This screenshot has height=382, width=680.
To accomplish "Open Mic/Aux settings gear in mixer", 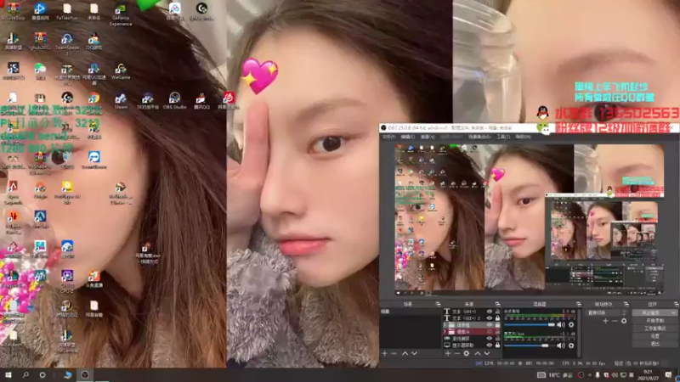I will pos(571,345).
